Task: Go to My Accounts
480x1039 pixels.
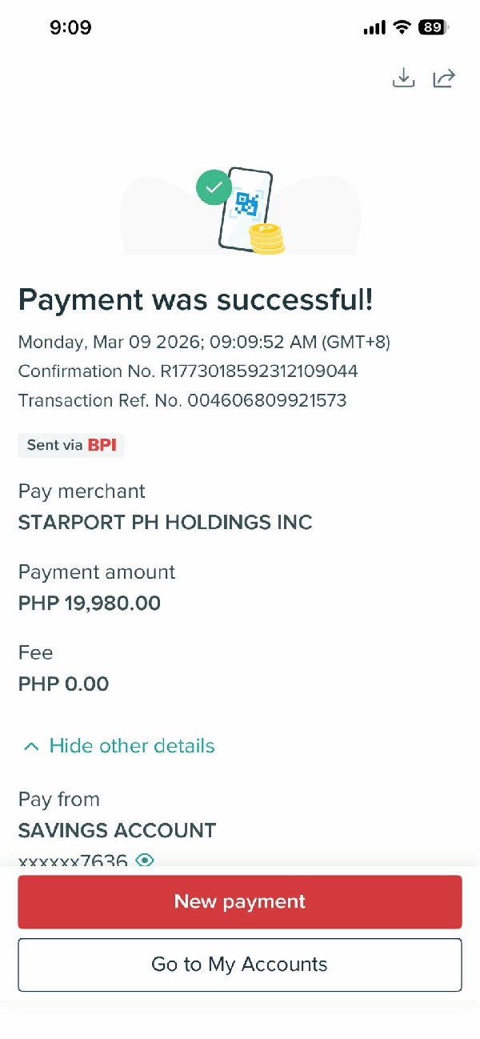Action: (240, 965)
